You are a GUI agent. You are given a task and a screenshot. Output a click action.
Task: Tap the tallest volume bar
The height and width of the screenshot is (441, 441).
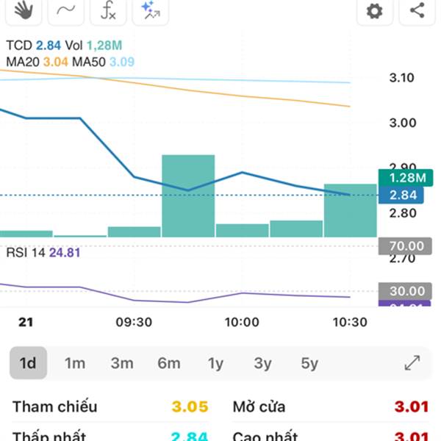click(188, 196)
